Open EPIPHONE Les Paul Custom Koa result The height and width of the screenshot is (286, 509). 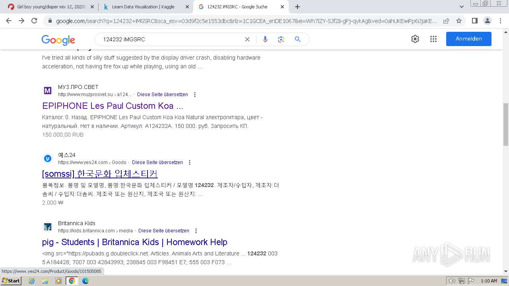pos(113,106)
